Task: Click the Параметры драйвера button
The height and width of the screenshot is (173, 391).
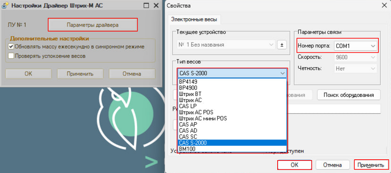Action: [93, 25]
